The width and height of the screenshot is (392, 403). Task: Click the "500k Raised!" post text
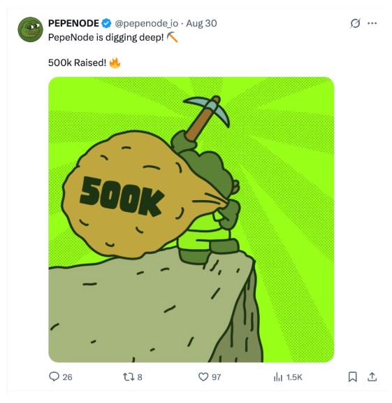pyautogui.click(x=77, y=63)
